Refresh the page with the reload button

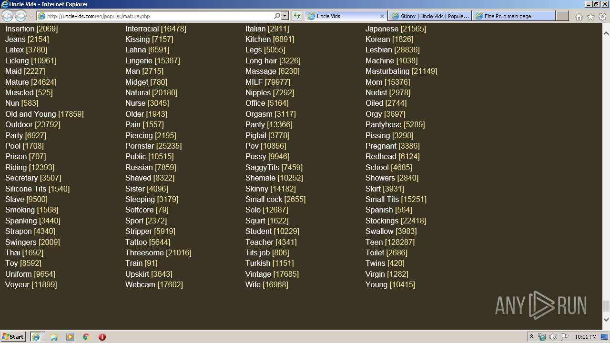tap(296, 16)
